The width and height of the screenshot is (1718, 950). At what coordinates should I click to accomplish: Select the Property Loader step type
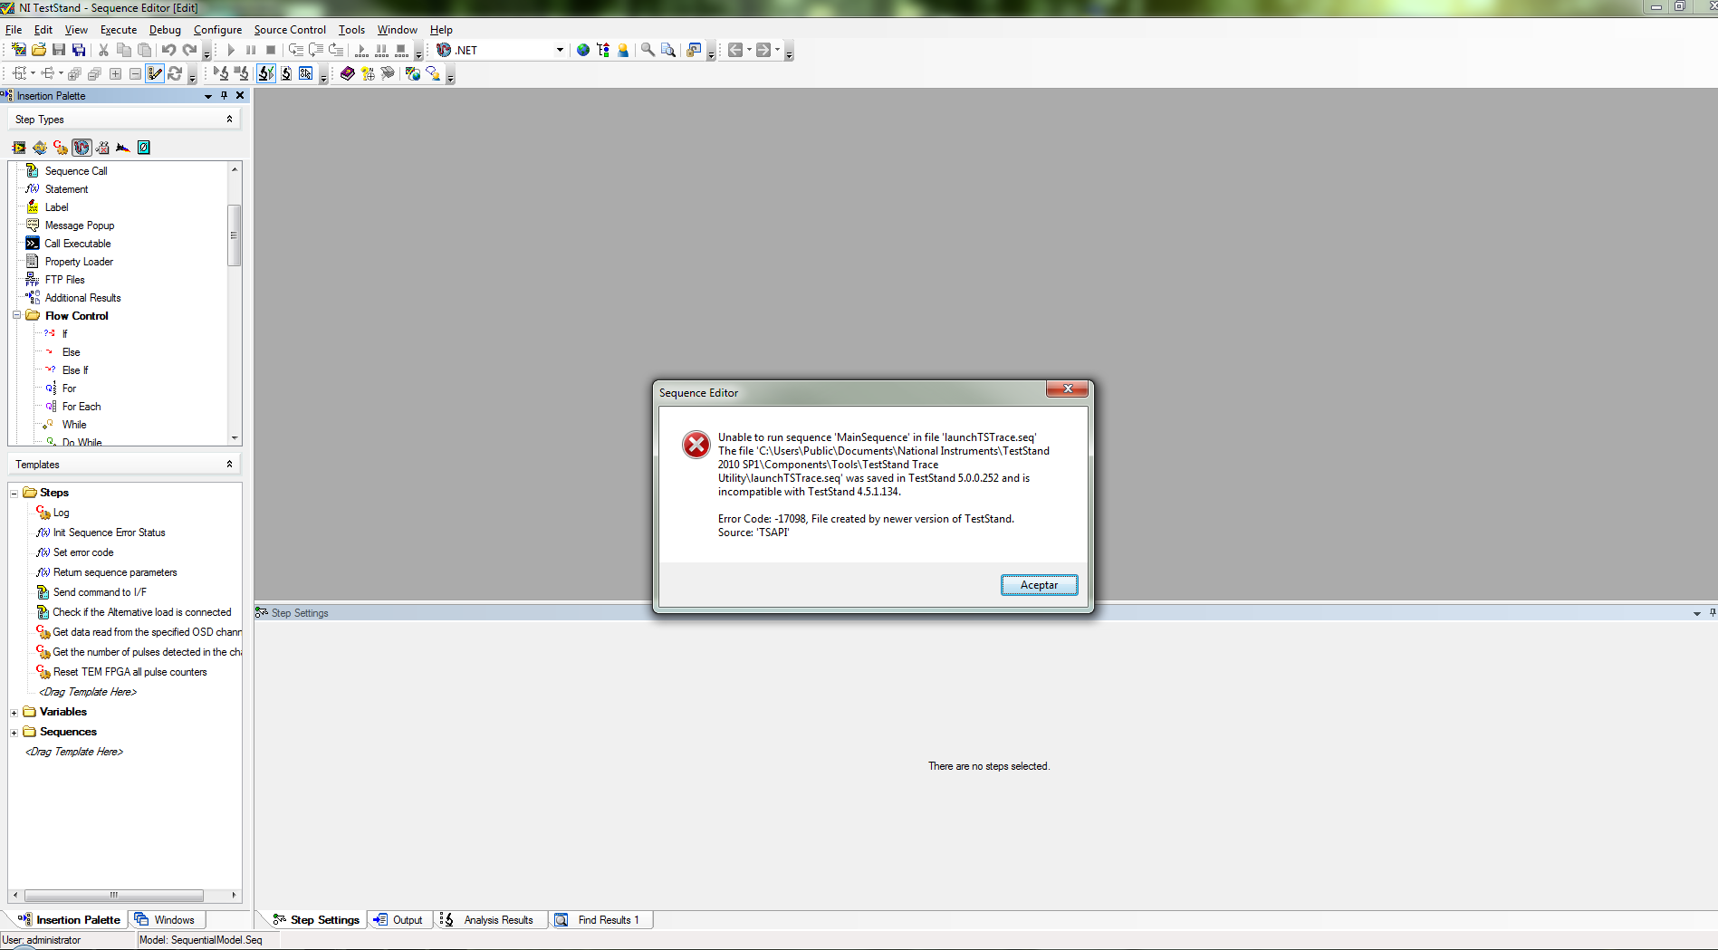(x=79, y=262)
